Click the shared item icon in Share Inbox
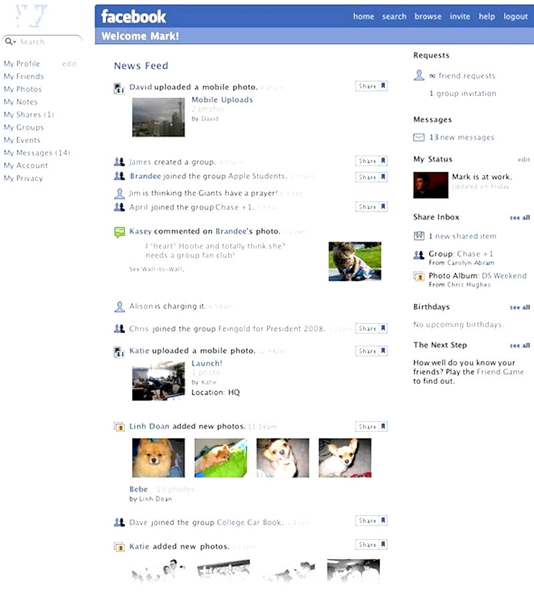 tap(419, 236)
